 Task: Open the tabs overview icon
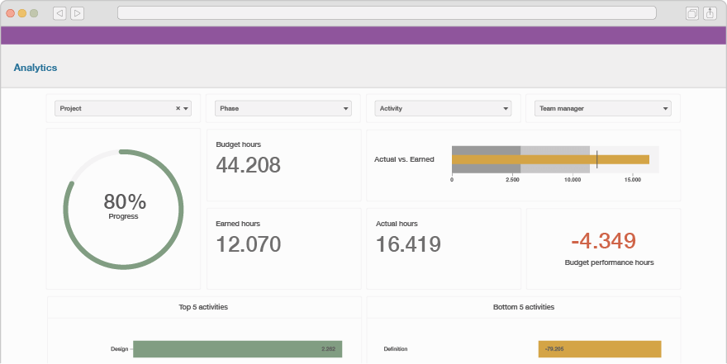coord(691,13)
